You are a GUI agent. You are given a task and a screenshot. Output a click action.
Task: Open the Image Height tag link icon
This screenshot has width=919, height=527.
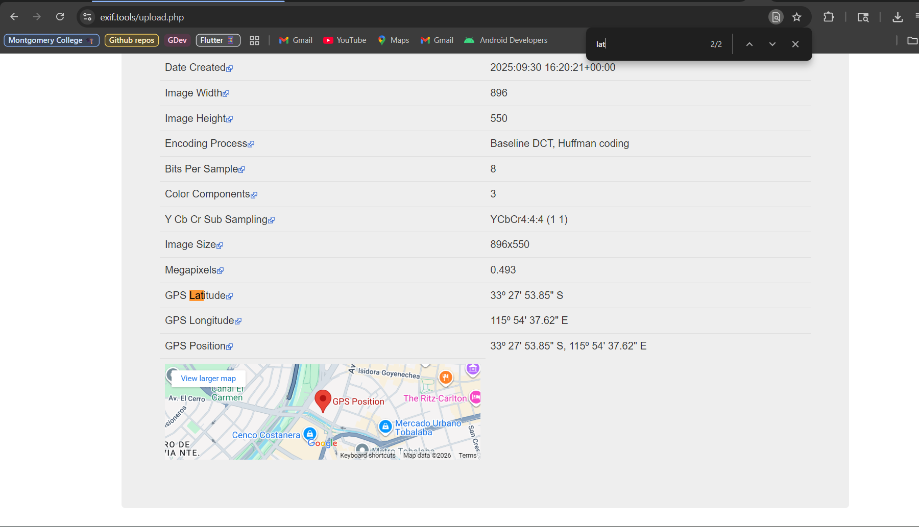[230, 119]
